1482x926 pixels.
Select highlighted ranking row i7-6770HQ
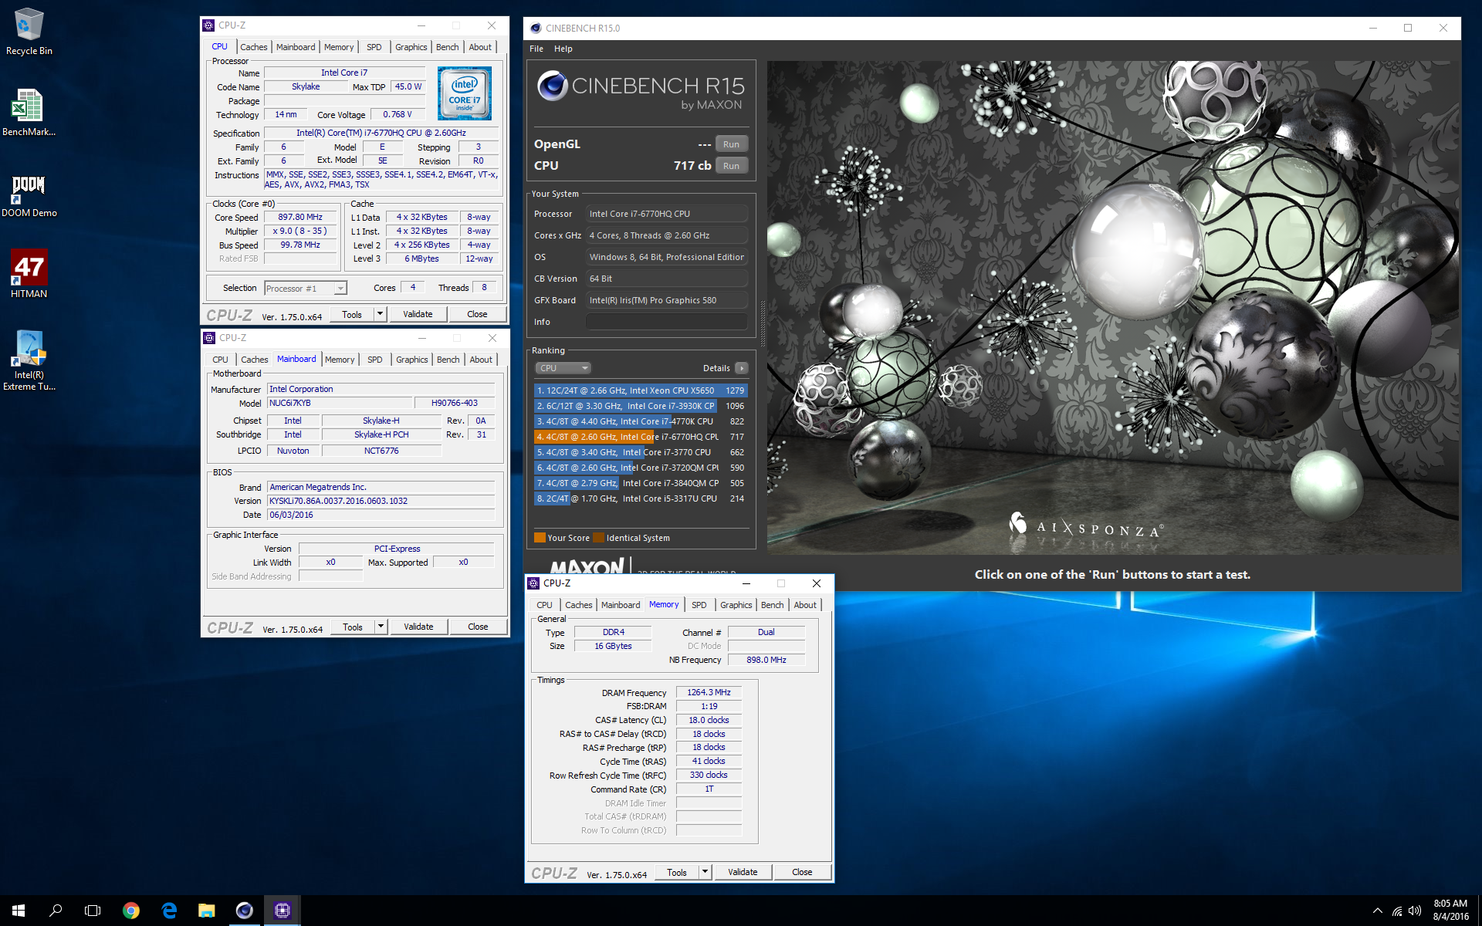point(641,437)
